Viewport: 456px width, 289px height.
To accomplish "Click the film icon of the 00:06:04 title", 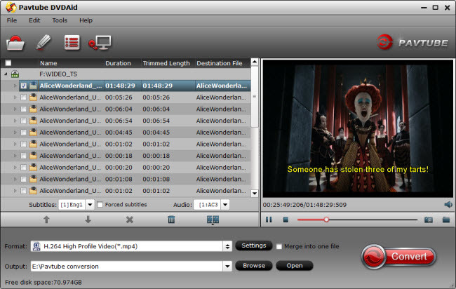I will click(x=34, y=109).
